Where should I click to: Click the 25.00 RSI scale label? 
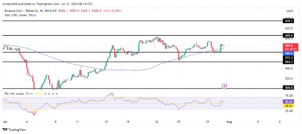tap(289, 111)
